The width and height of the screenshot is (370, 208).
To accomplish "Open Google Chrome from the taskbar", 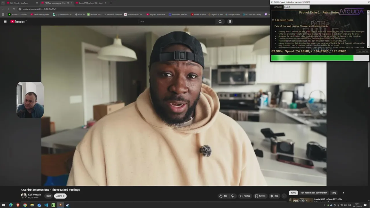I will tap(25, 205).
